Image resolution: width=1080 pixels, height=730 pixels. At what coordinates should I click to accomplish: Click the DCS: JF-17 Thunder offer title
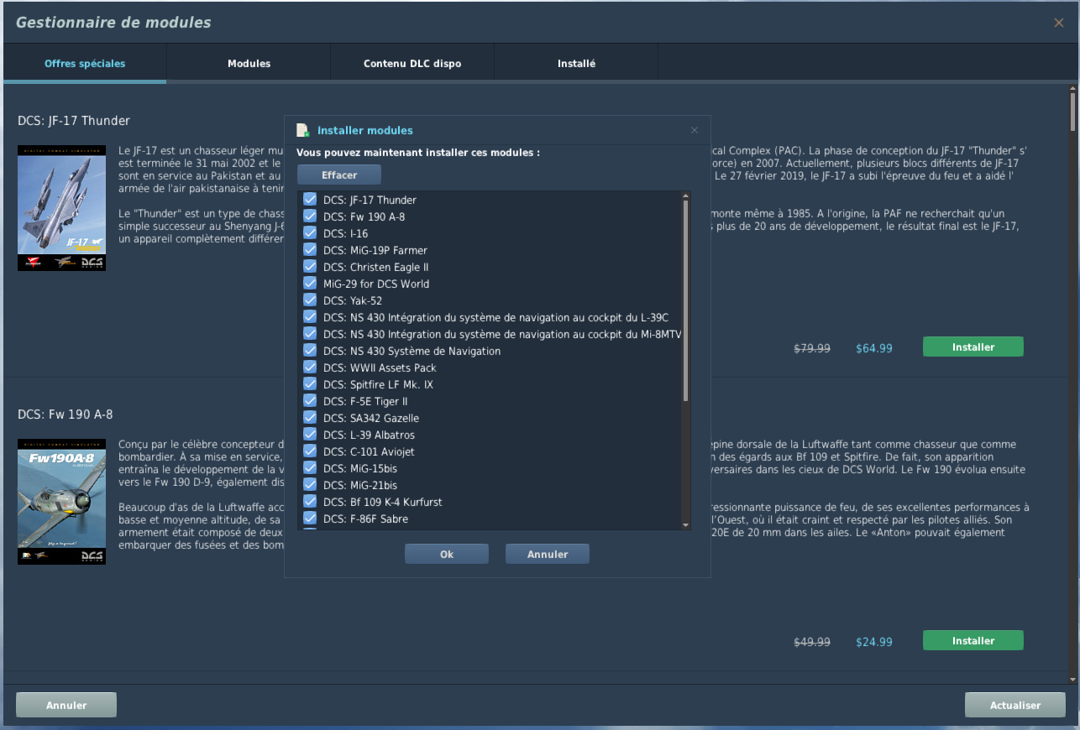click(74, 121)
